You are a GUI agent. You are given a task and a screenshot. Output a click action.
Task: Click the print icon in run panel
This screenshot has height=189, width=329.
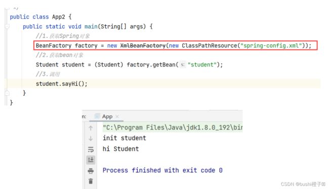tap(91, 171)
